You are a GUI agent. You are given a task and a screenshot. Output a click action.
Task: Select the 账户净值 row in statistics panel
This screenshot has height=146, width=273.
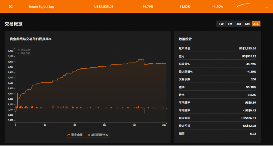pos(217,48)
